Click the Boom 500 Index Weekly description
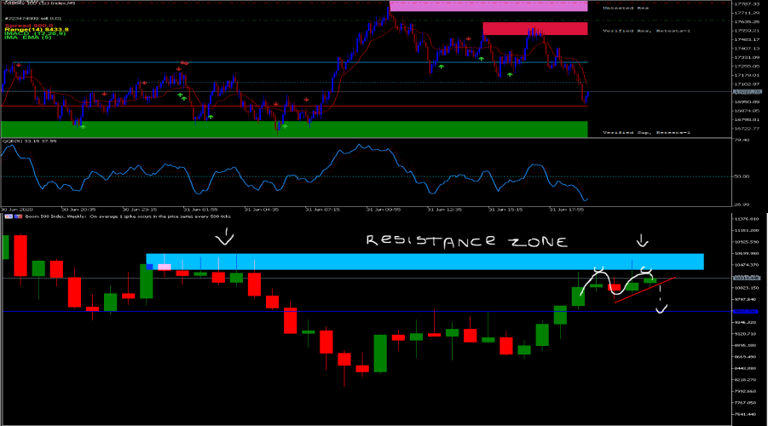The image size is (768, 426). (127, 216)
